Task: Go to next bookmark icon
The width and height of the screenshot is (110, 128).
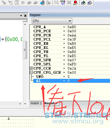Action: pyautogui.click(x=36, y=3)
